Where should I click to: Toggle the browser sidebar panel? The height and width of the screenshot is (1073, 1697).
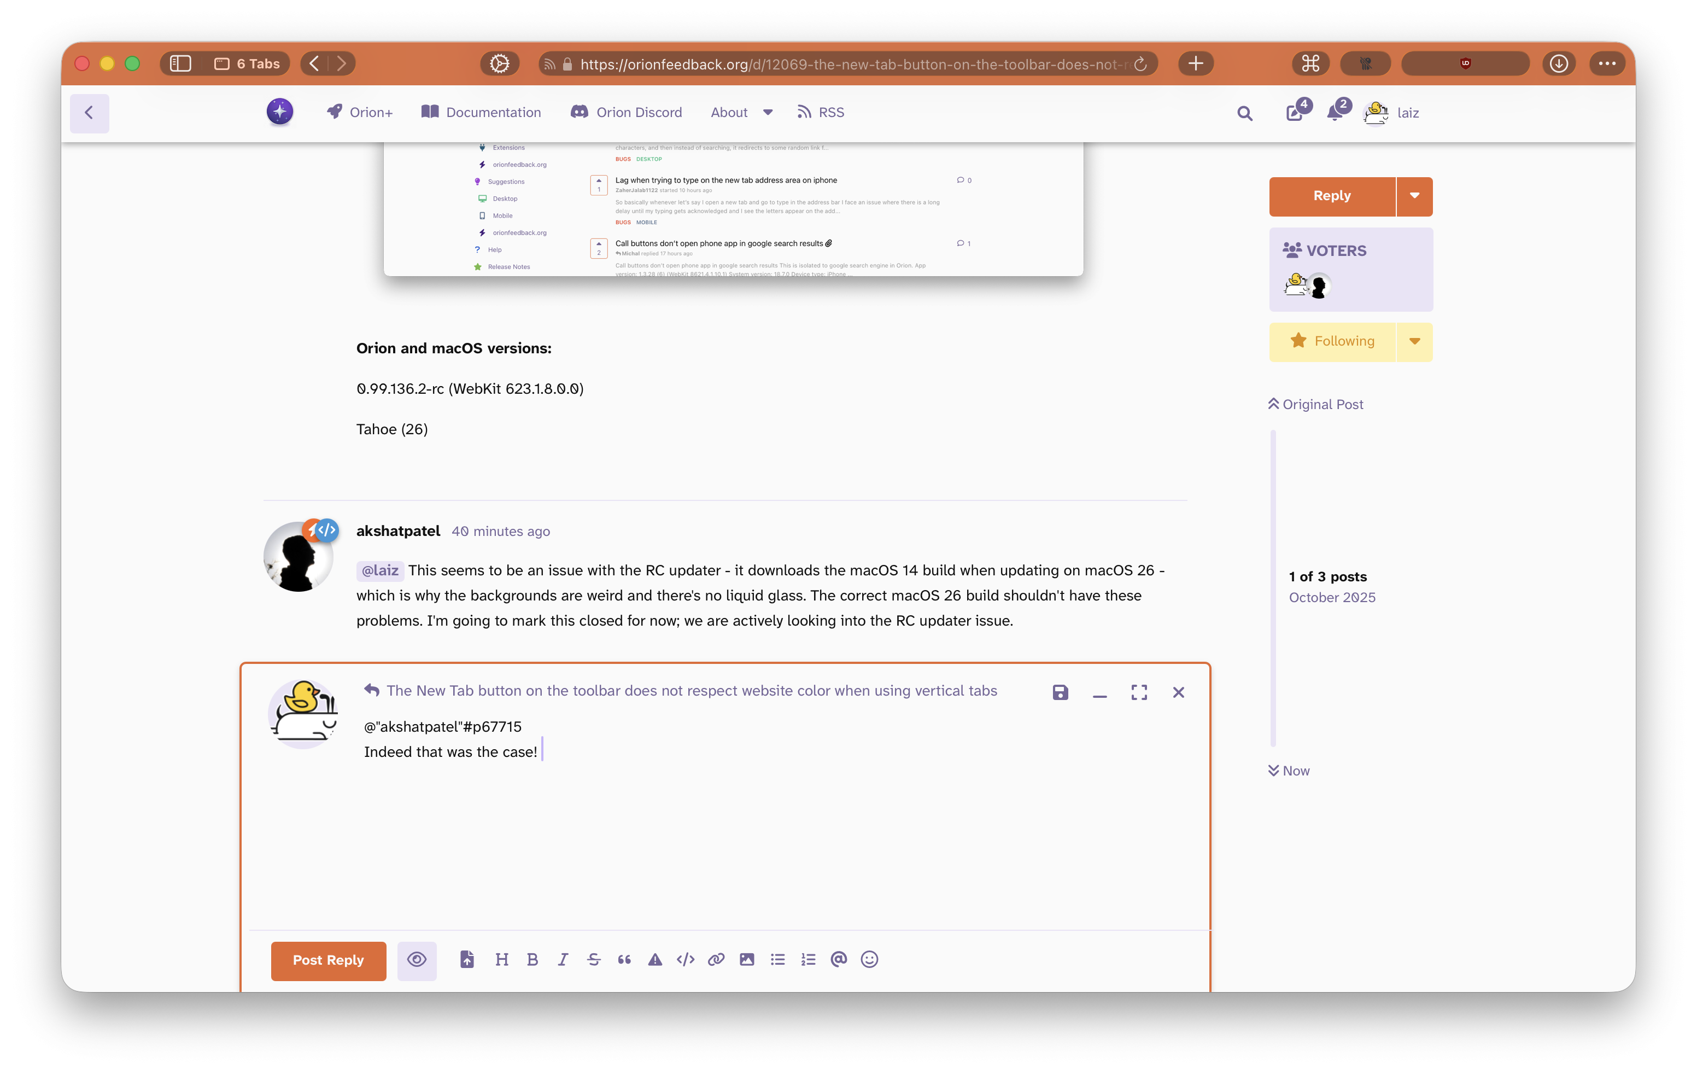(x=180, y=63)
